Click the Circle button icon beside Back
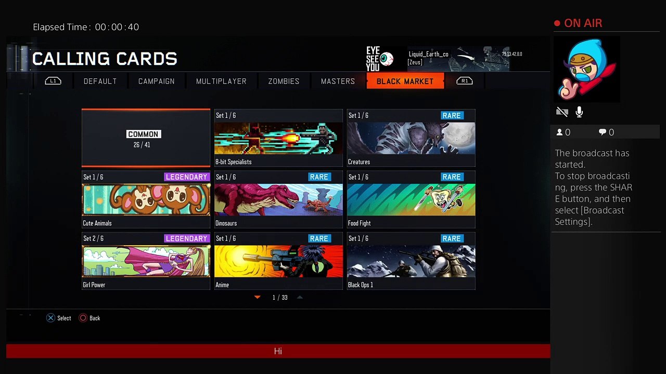 click(x=83, y=318)
